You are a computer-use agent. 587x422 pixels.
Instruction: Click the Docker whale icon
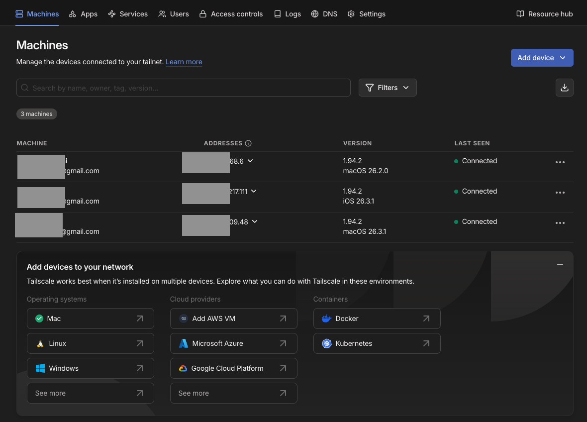tap(326, 318)
